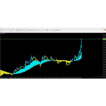
Task: Toggle chart auto scroll
Action: pyautogui.click(x=49, y=30)
